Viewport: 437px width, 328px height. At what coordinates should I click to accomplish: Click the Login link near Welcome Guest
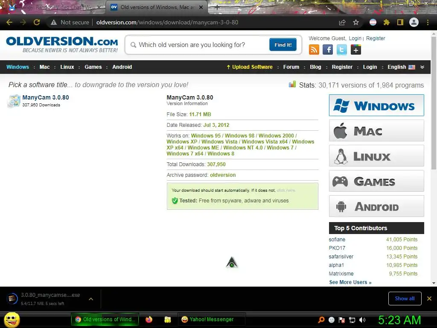(355, 38)
